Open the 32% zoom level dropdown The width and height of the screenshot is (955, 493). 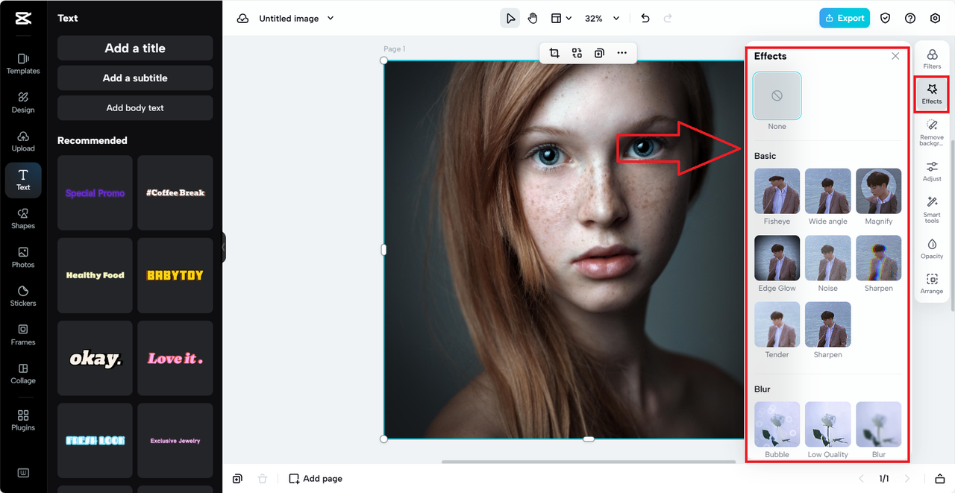pyautogui.click(x=602, y=18)
